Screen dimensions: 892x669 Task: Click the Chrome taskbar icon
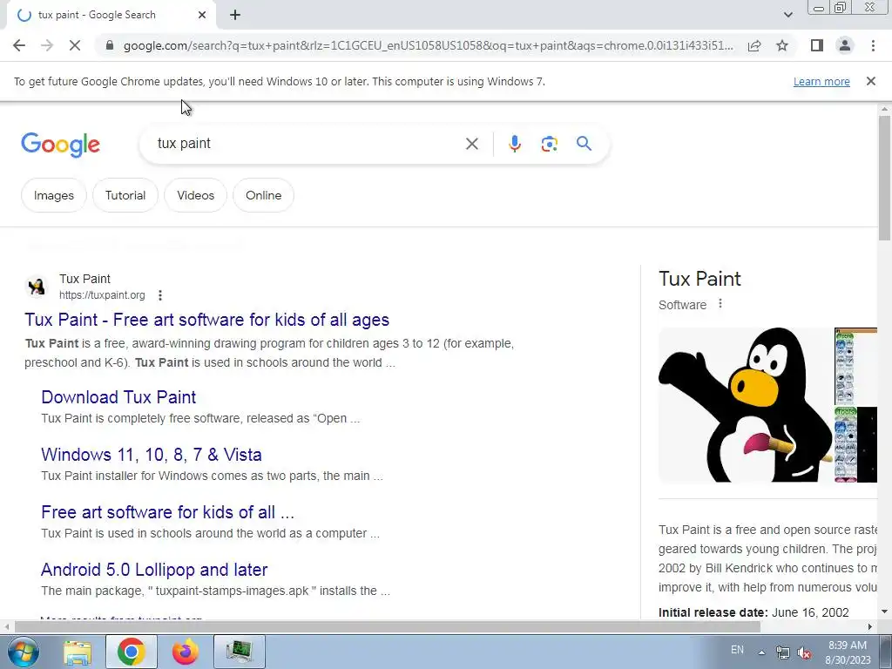132,652
